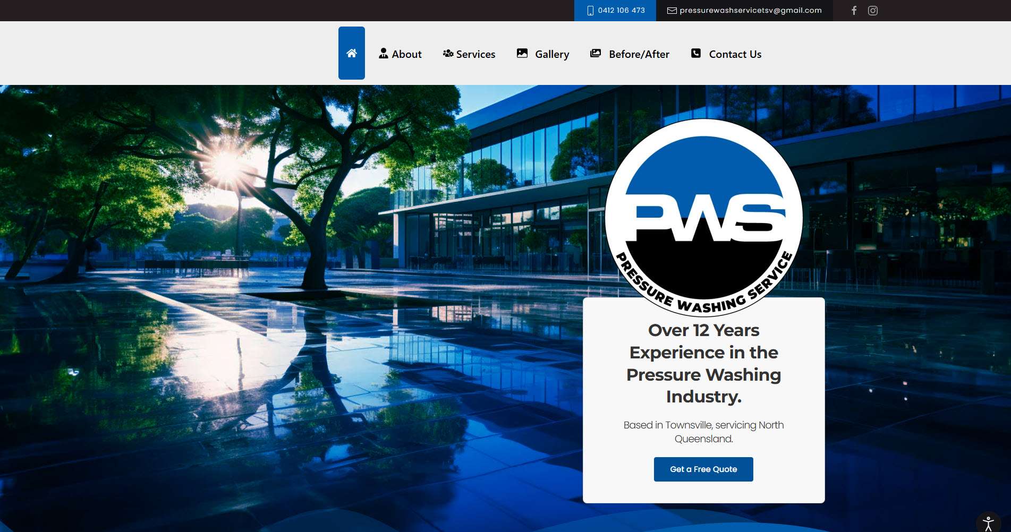Open the accessibility widget icon
The image size is (1011, 532).
[988, 523]
